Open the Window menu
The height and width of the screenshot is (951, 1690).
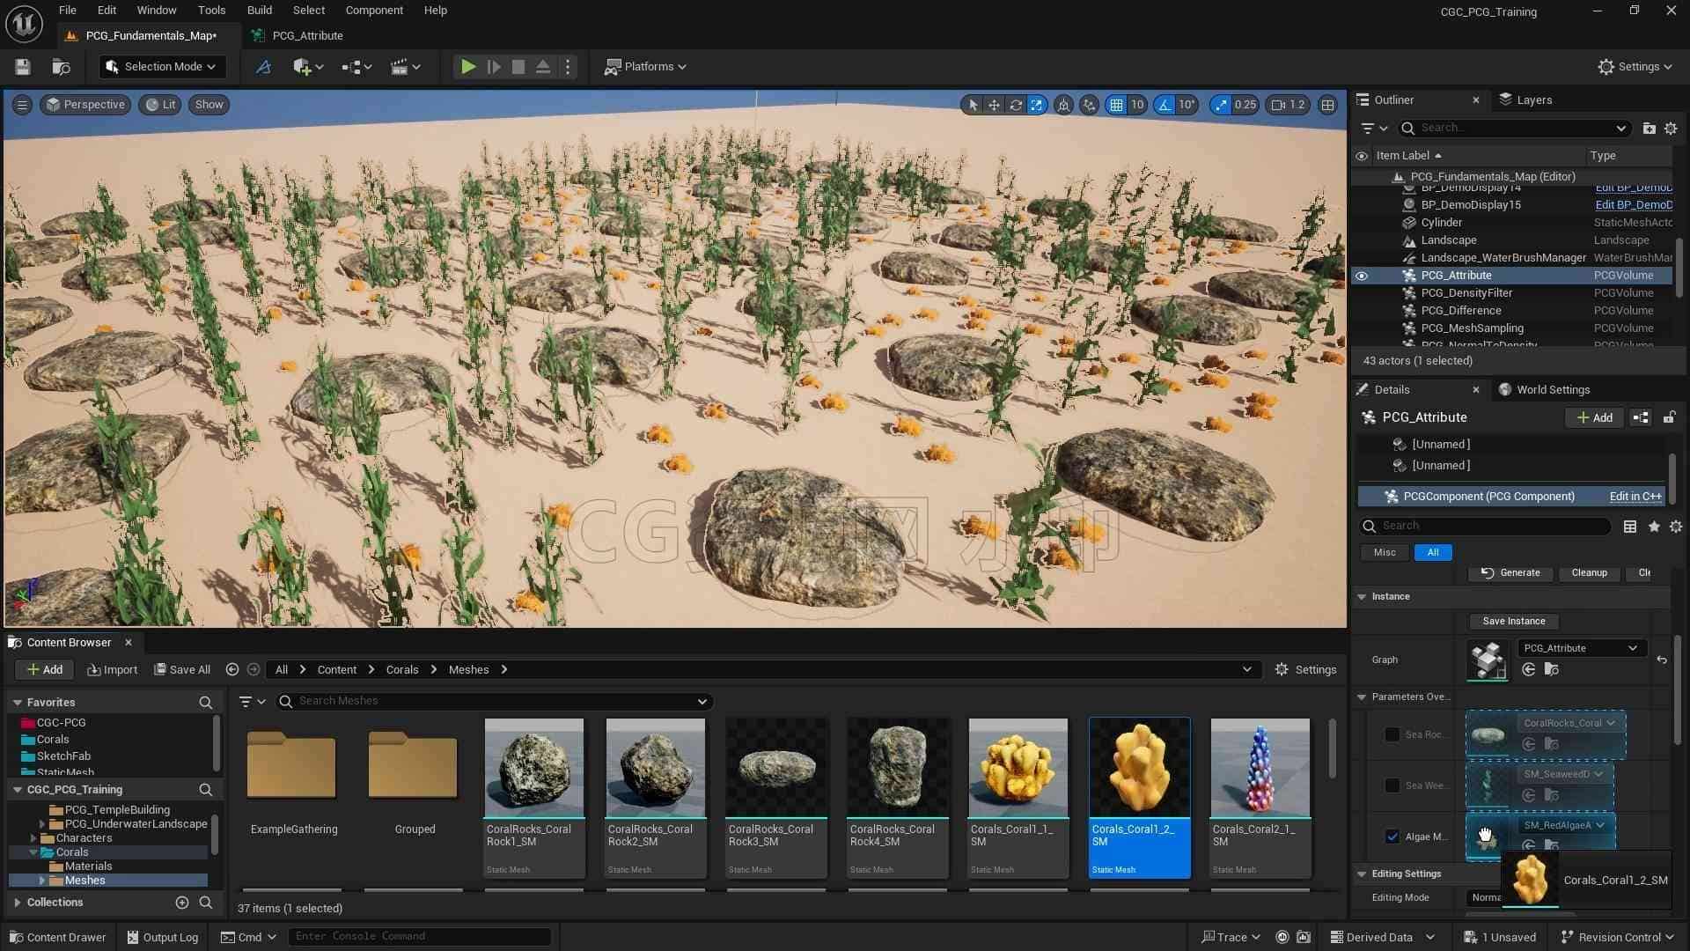pyautogui.click(x=157, y=11)
